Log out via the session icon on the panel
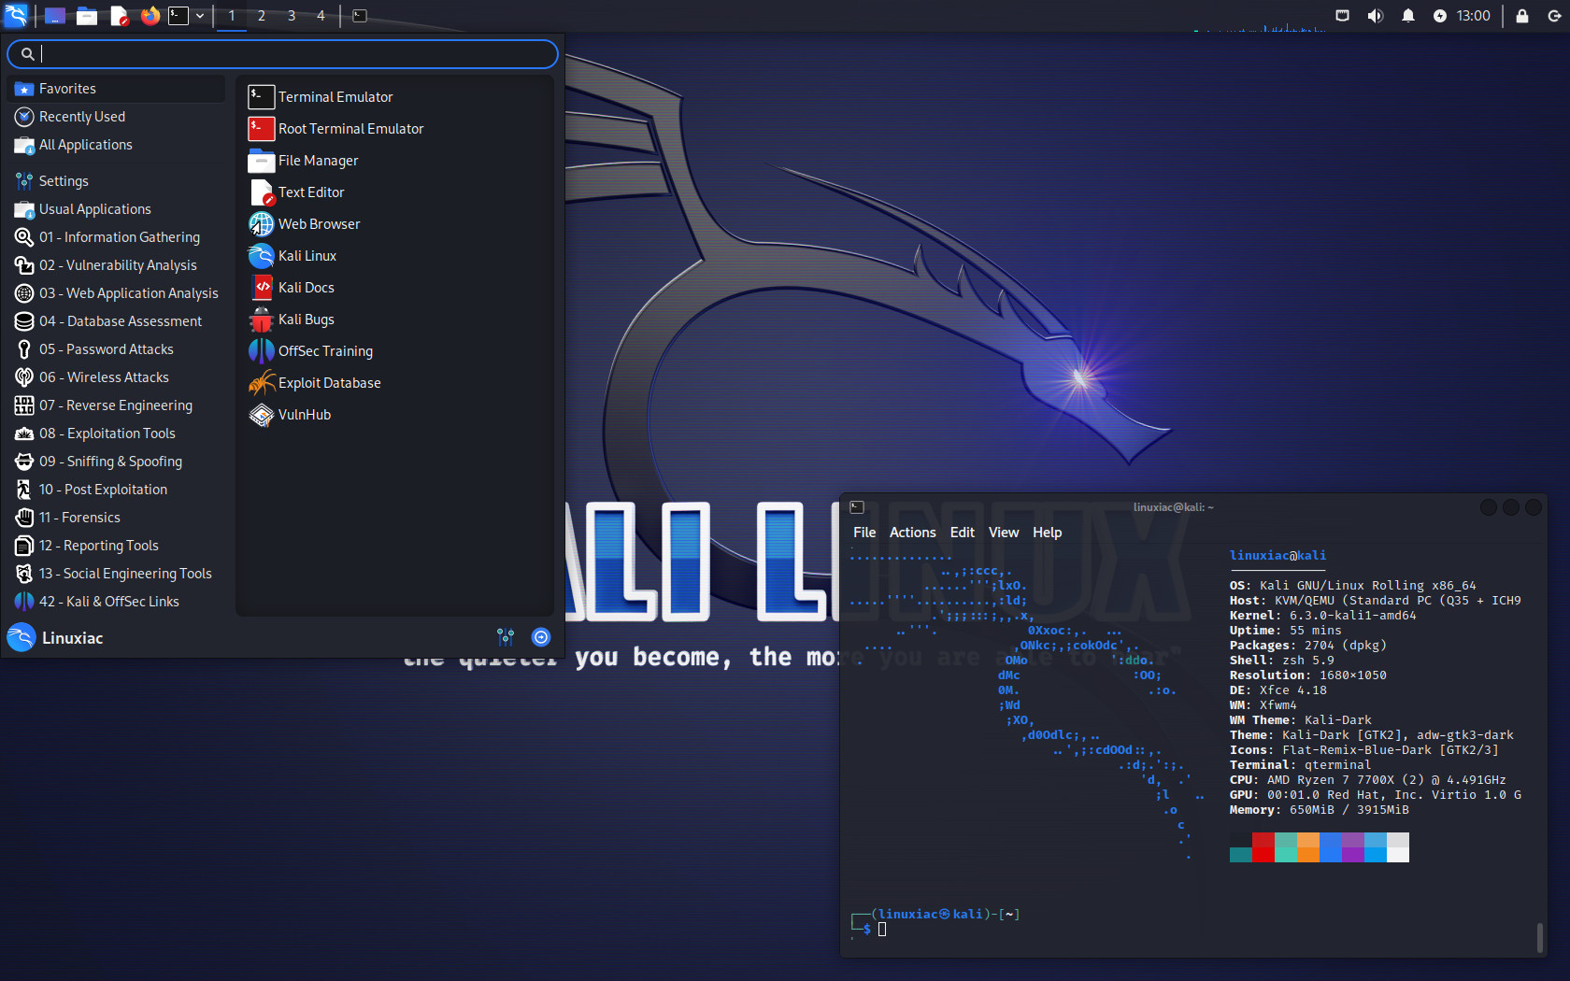Image resolution: width=1570 pixels, height=981 pixels. click(x=1554, y=16)
